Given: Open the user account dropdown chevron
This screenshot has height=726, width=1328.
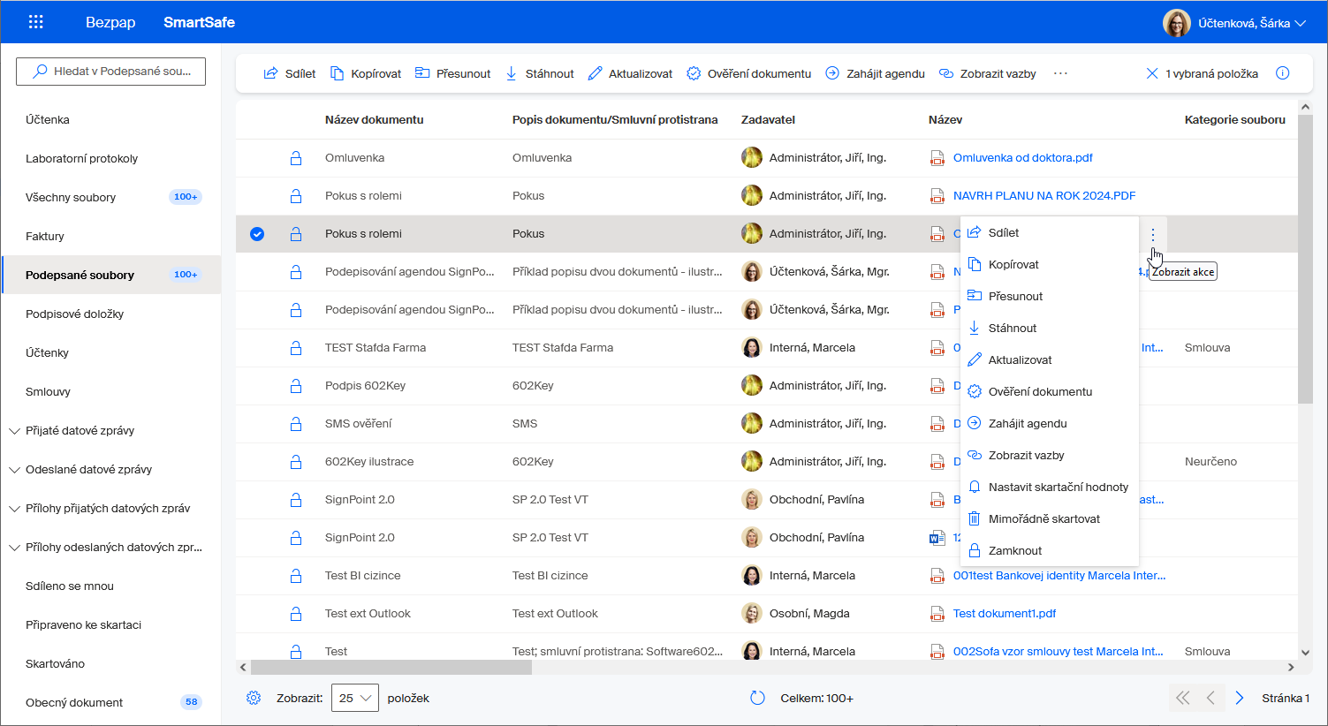Looking at the screenshot, I should click(x=1300, y=24).
